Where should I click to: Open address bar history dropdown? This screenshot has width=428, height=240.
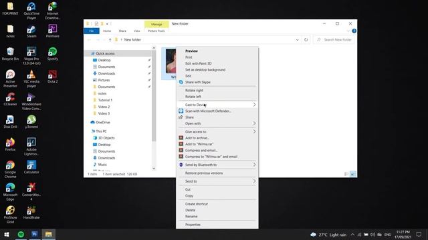[297, 40]
